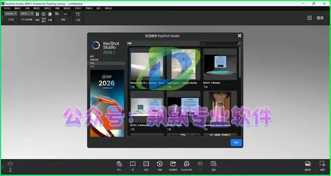Click the blue Open button
The image size is (331, 176).
(x=236, y=143)
